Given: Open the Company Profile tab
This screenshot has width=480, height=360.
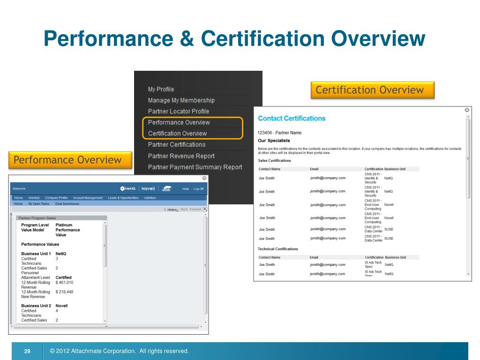Looking at the screenshot, I should coord(56,198).
